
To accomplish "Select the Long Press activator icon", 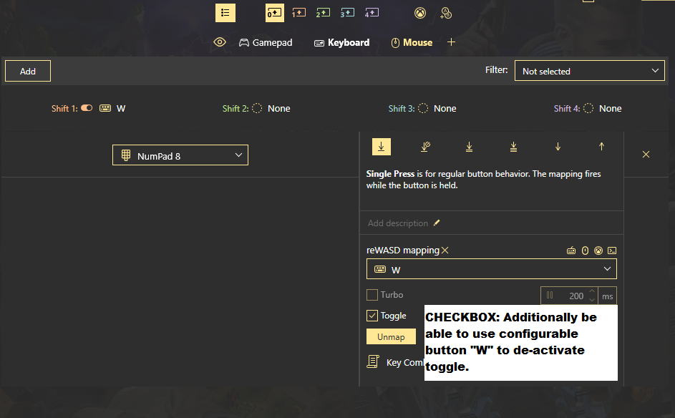I will pos(425,147).
